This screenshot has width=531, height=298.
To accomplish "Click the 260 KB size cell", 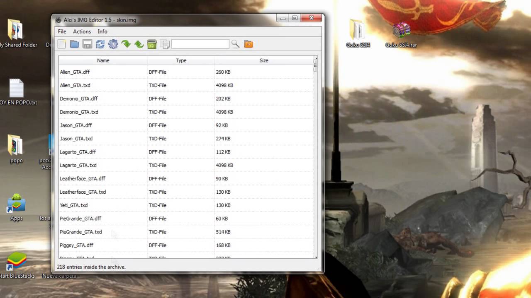I will 223,72.
